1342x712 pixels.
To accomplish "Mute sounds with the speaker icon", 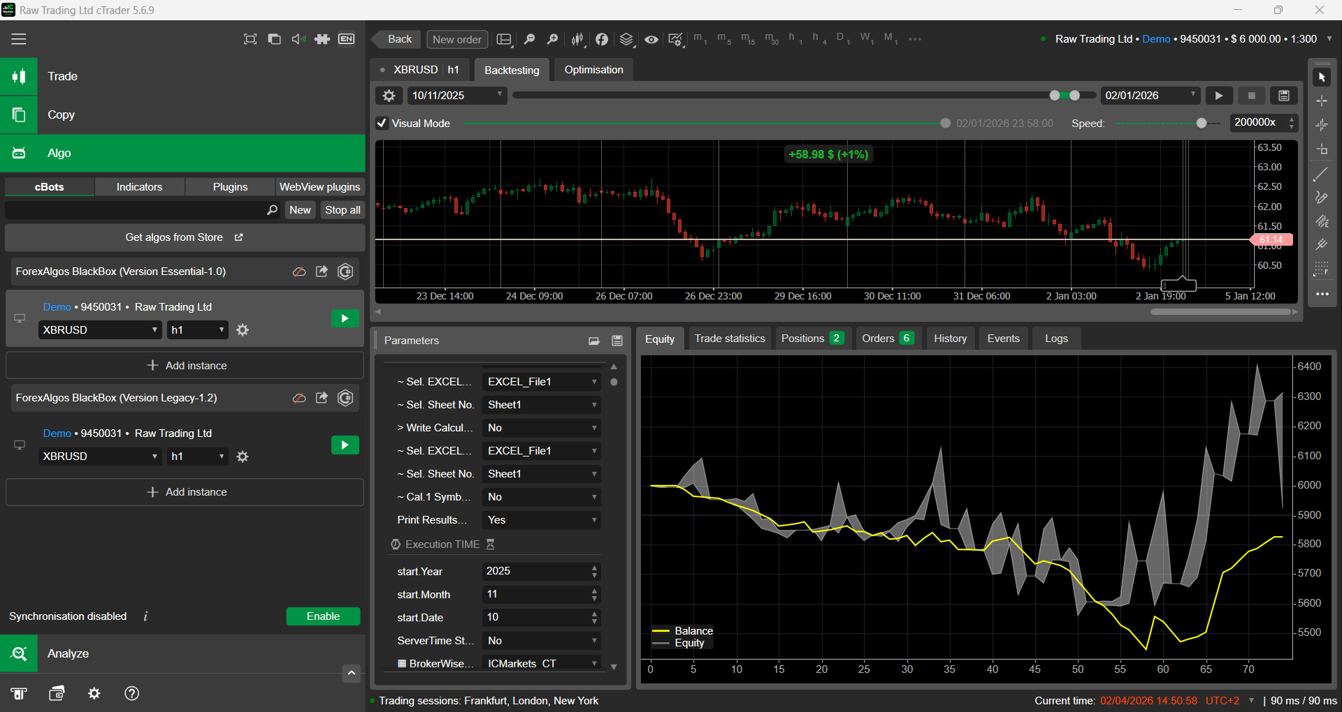I will 298,39.
